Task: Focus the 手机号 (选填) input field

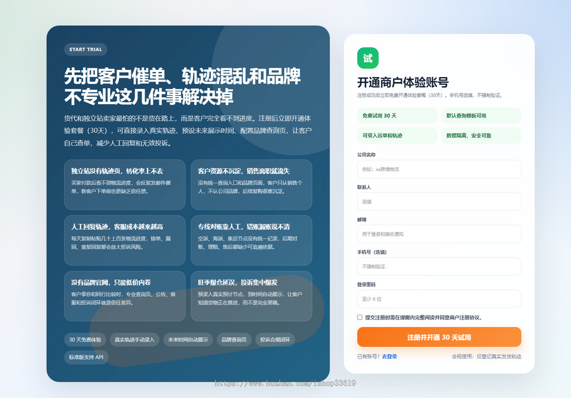Action: [439, 266]
